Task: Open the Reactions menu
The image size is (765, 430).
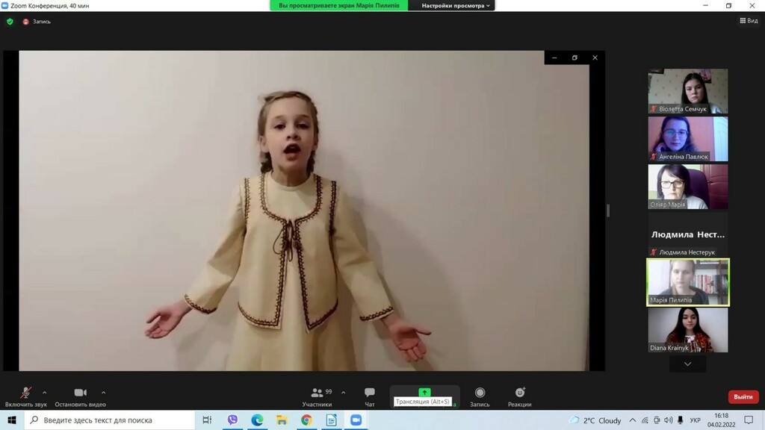Action: point(520,396)
